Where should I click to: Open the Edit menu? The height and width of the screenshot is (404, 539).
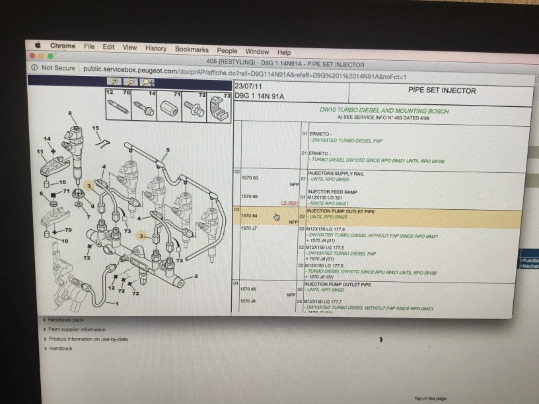coord(108,47)
